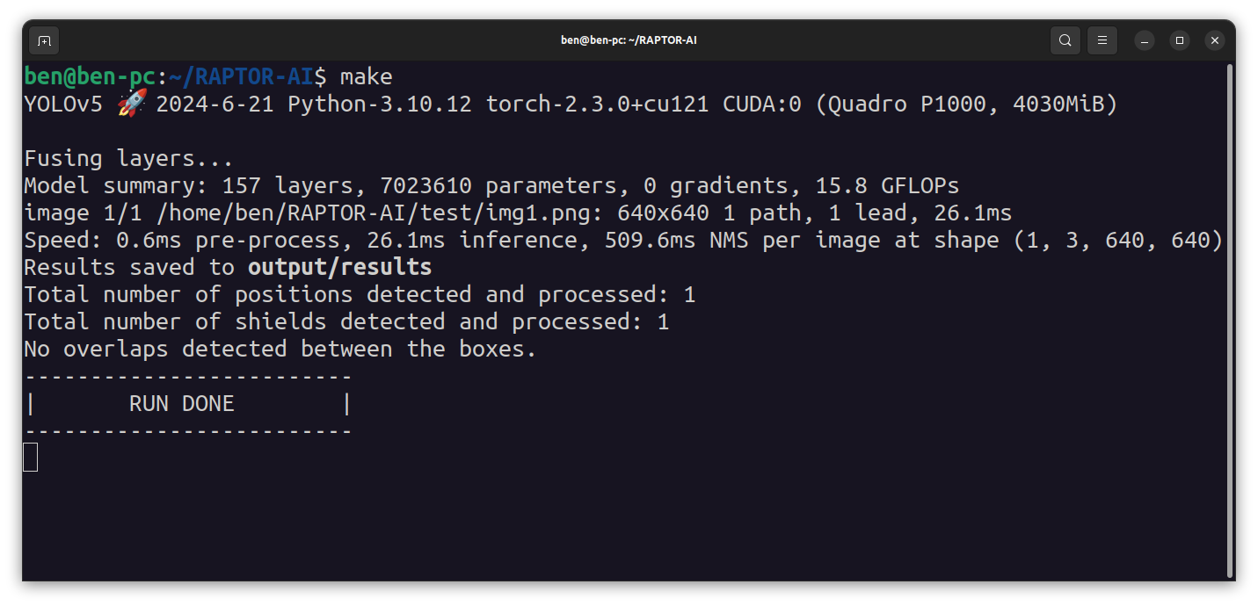Click the block cursor below RUN DONE
Screen dimensions: 1258x606
(31, 458)
